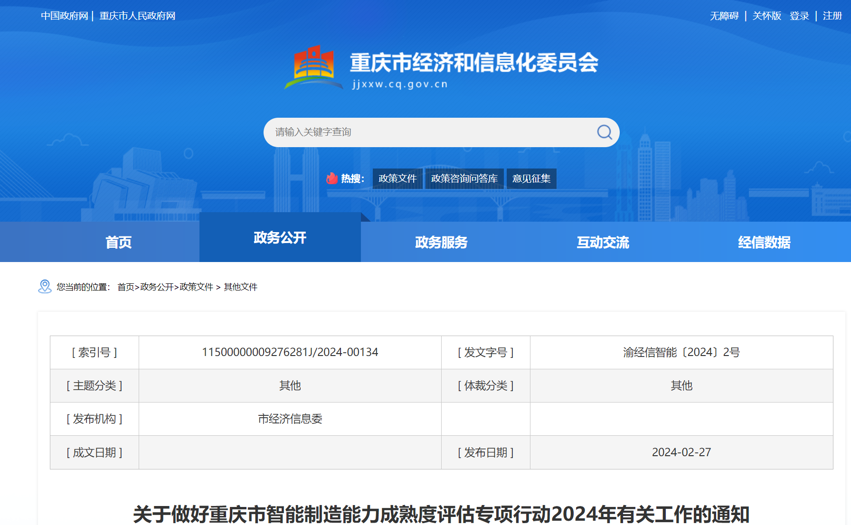Click the location pin breadcrumb icon

tap(45, 287)
